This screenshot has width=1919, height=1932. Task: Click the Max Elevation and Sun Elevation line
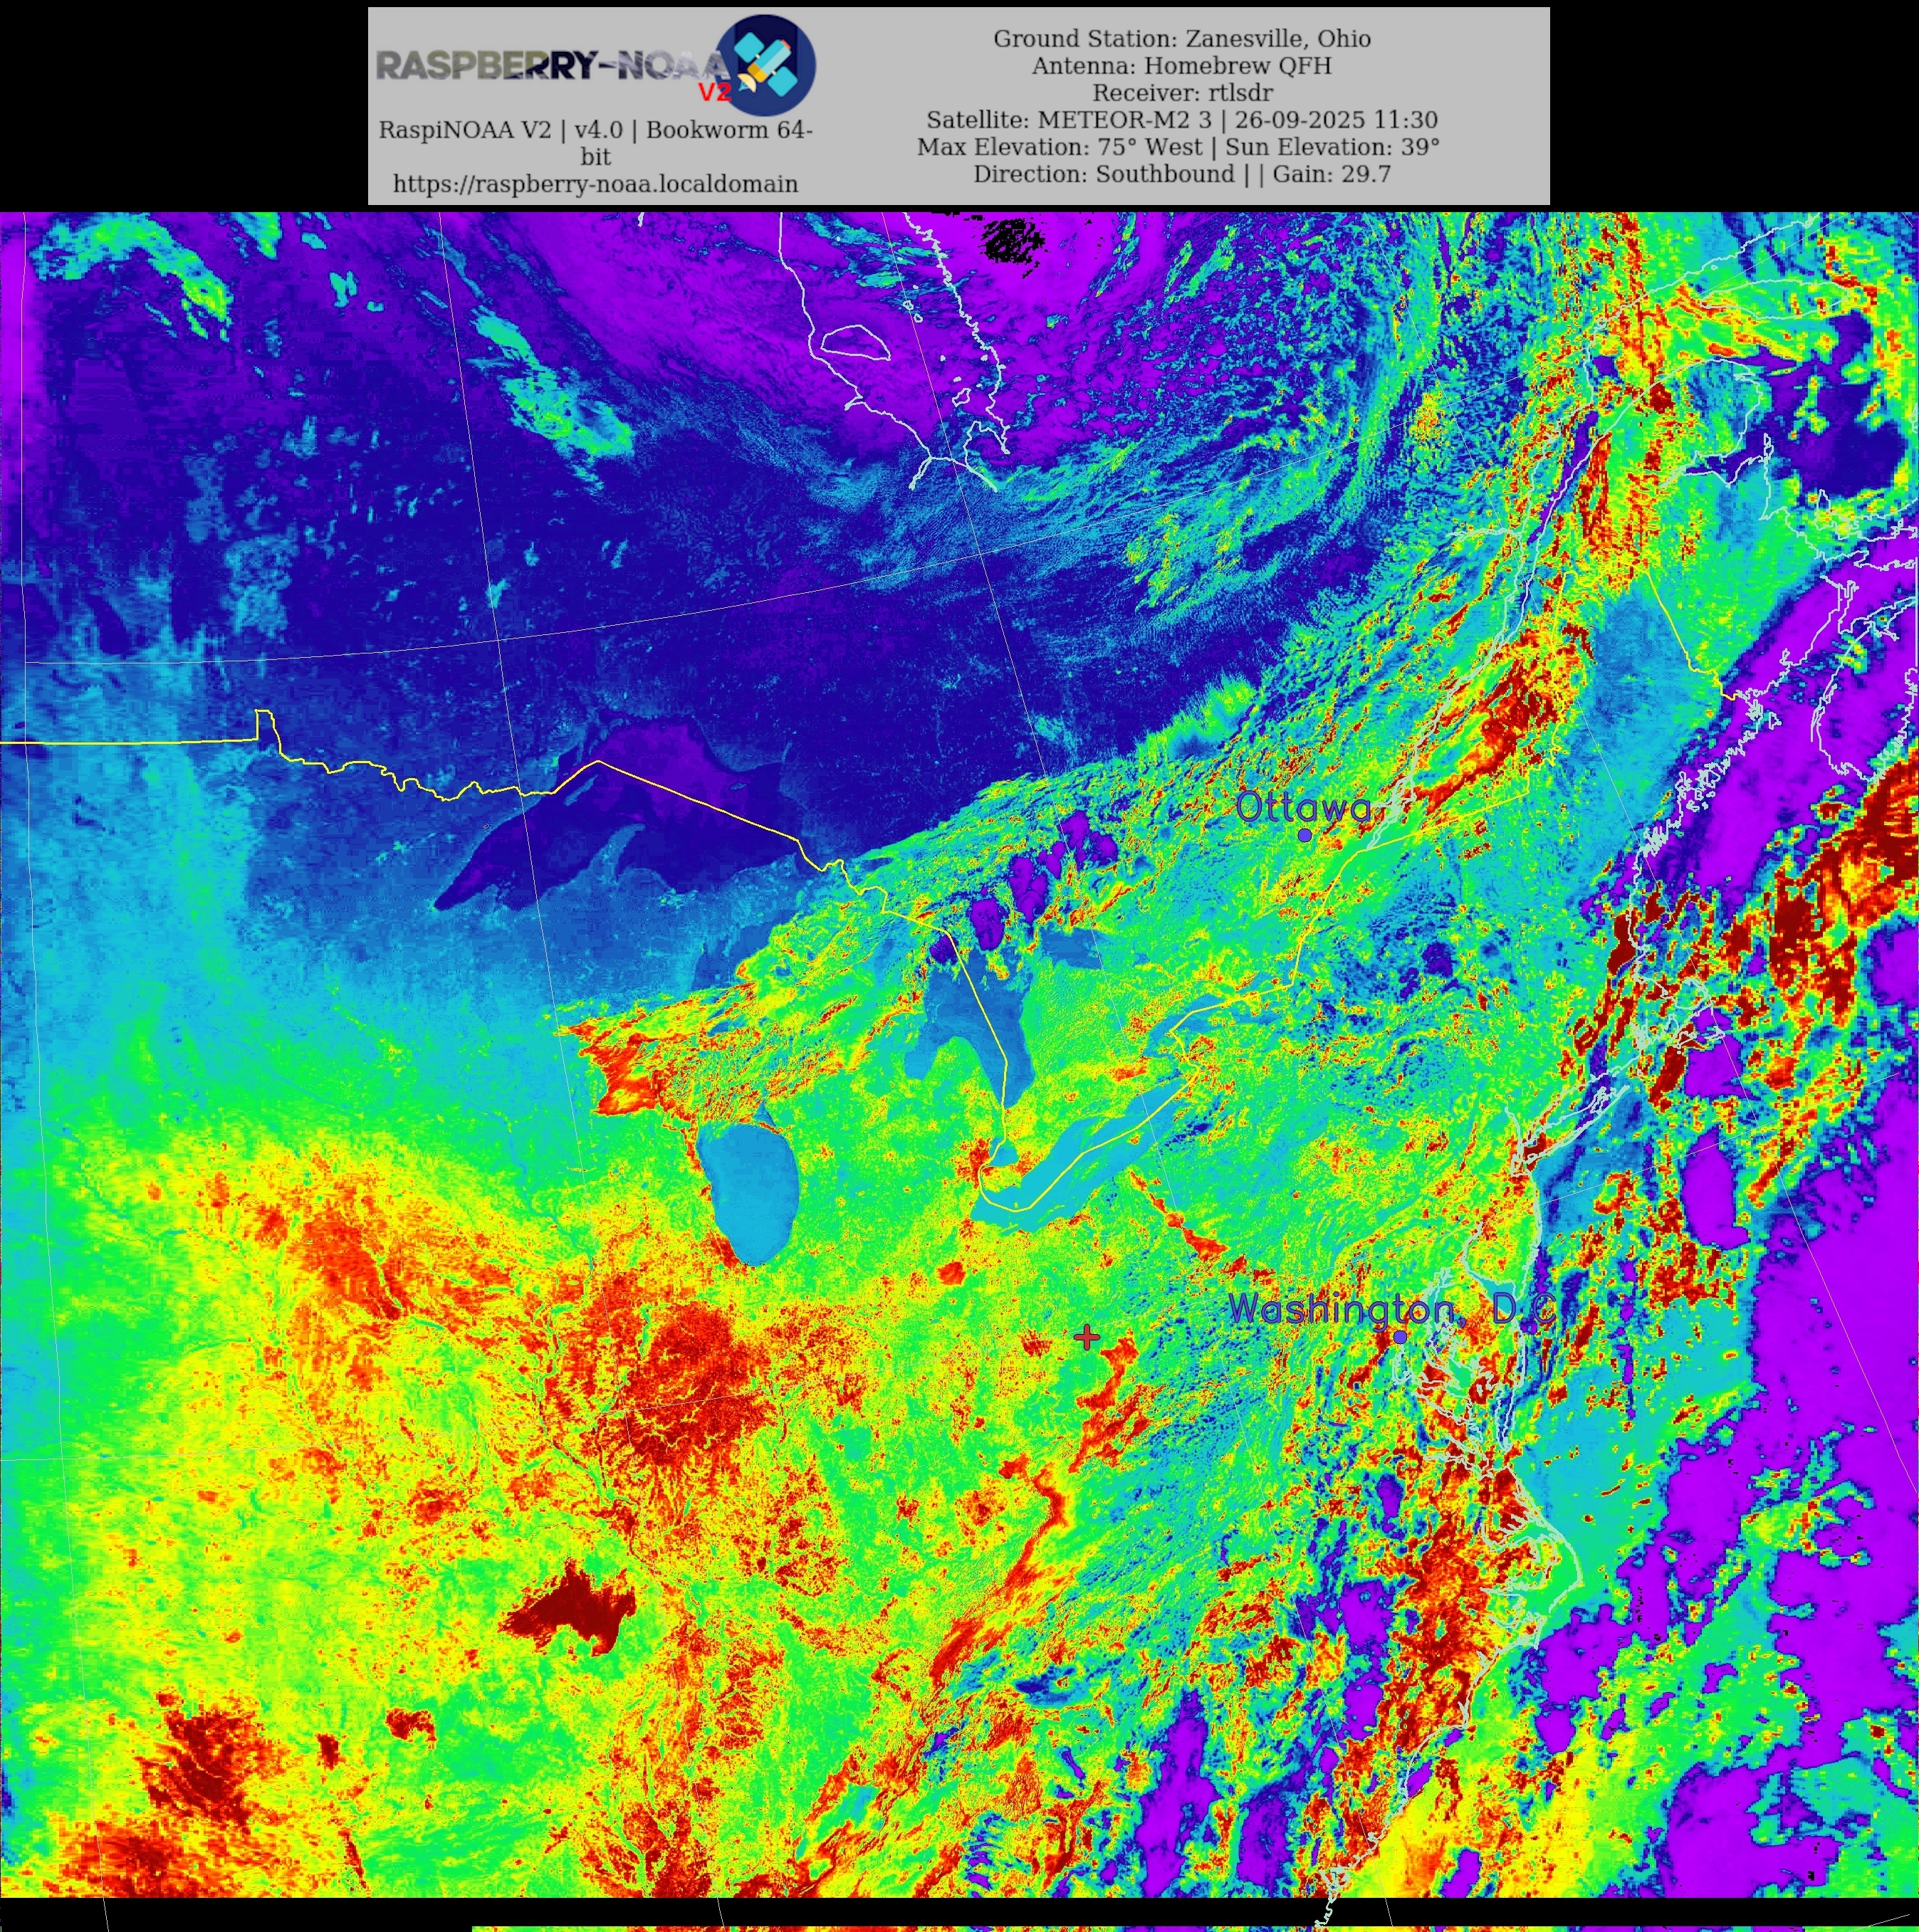tap(1178, 147)
